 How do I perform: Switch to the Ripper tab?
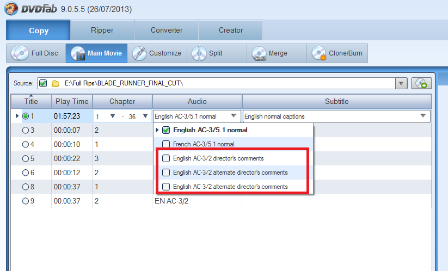point(102,30)
